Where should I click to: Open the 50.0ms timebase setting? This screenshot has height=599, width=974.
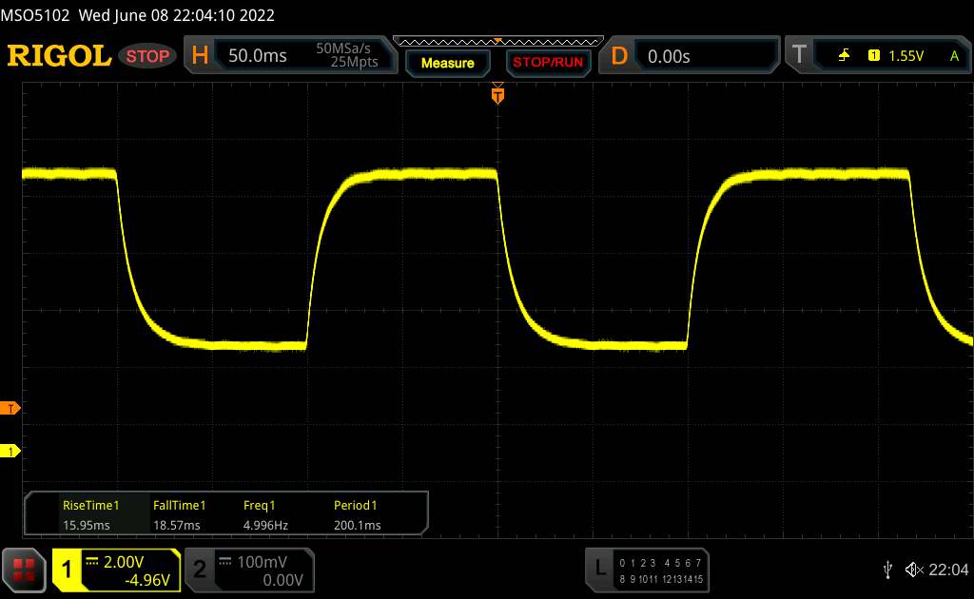pos(258,56)
